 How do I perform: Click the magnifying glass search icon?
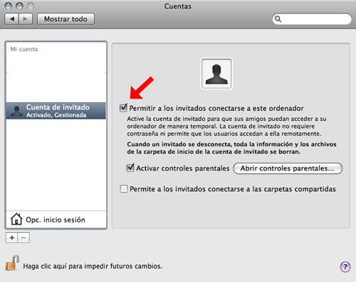pos(278,19)
